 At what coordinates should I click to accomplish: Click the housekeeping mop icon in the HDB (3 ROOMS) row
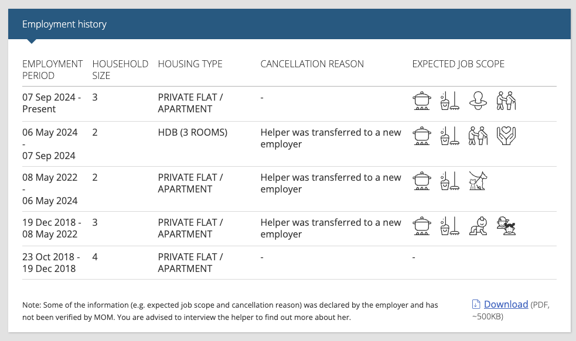point(449,136)
